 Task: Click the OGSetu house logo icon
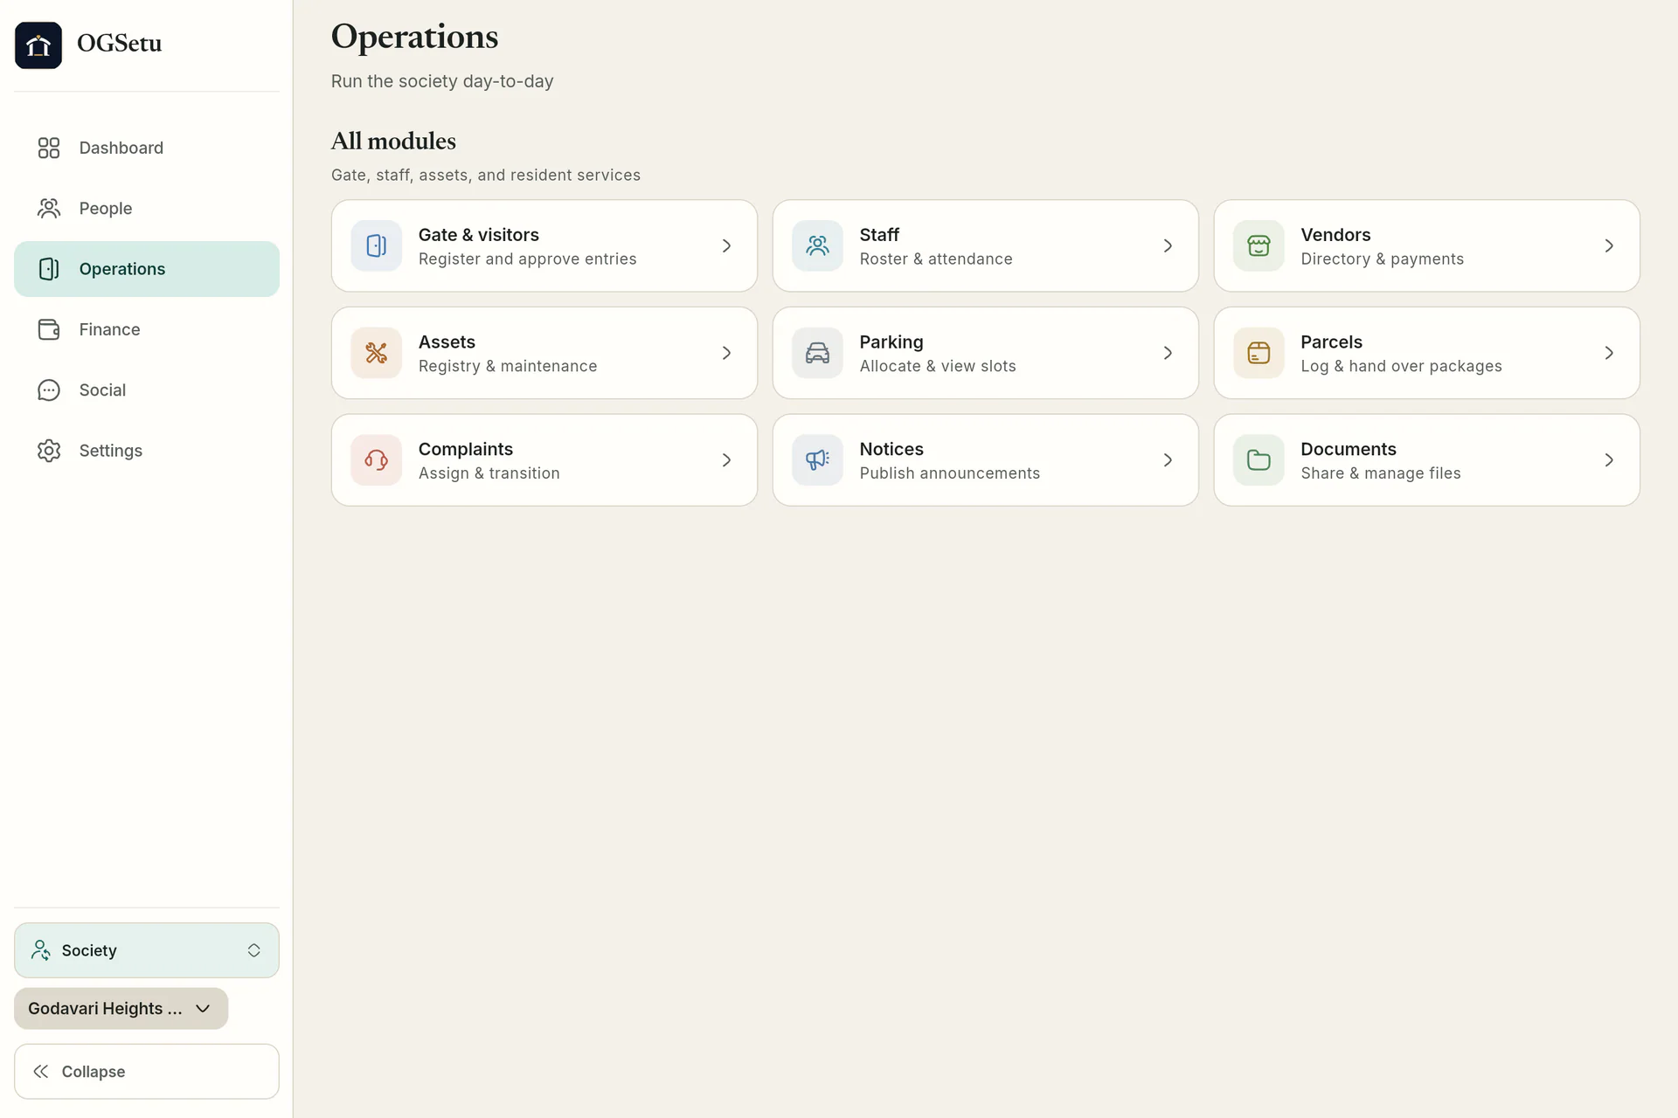(x=38, y=45)
